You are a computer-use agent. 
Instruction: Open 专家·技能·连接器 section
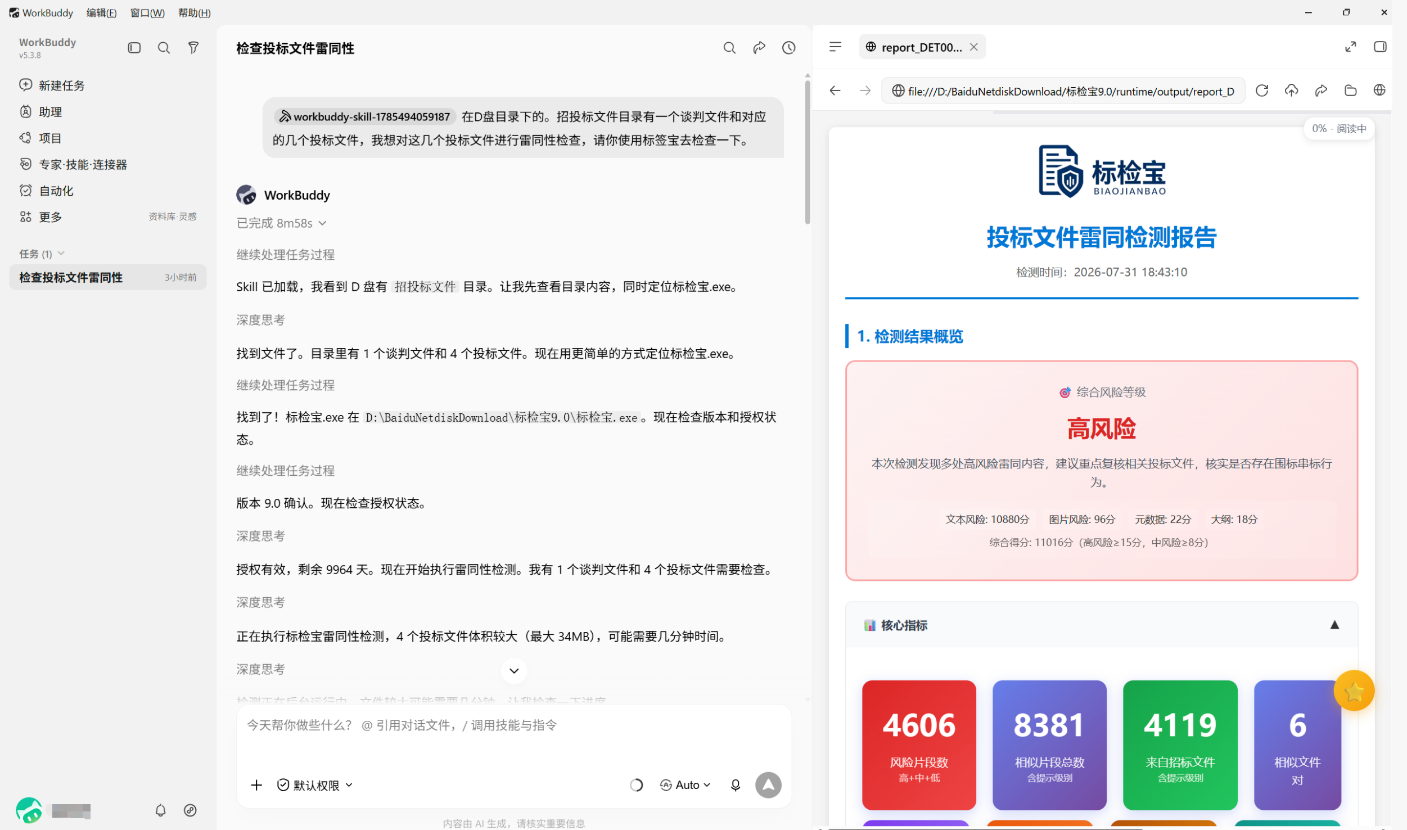click(73, 165)
